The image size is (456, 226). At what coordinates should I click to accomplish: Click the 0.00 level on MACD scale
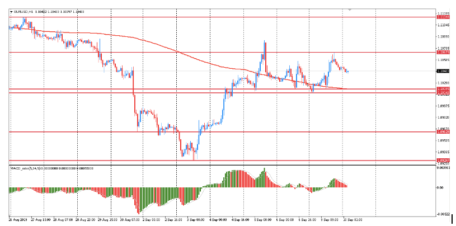pyautogui.click(x=440, y=187)
